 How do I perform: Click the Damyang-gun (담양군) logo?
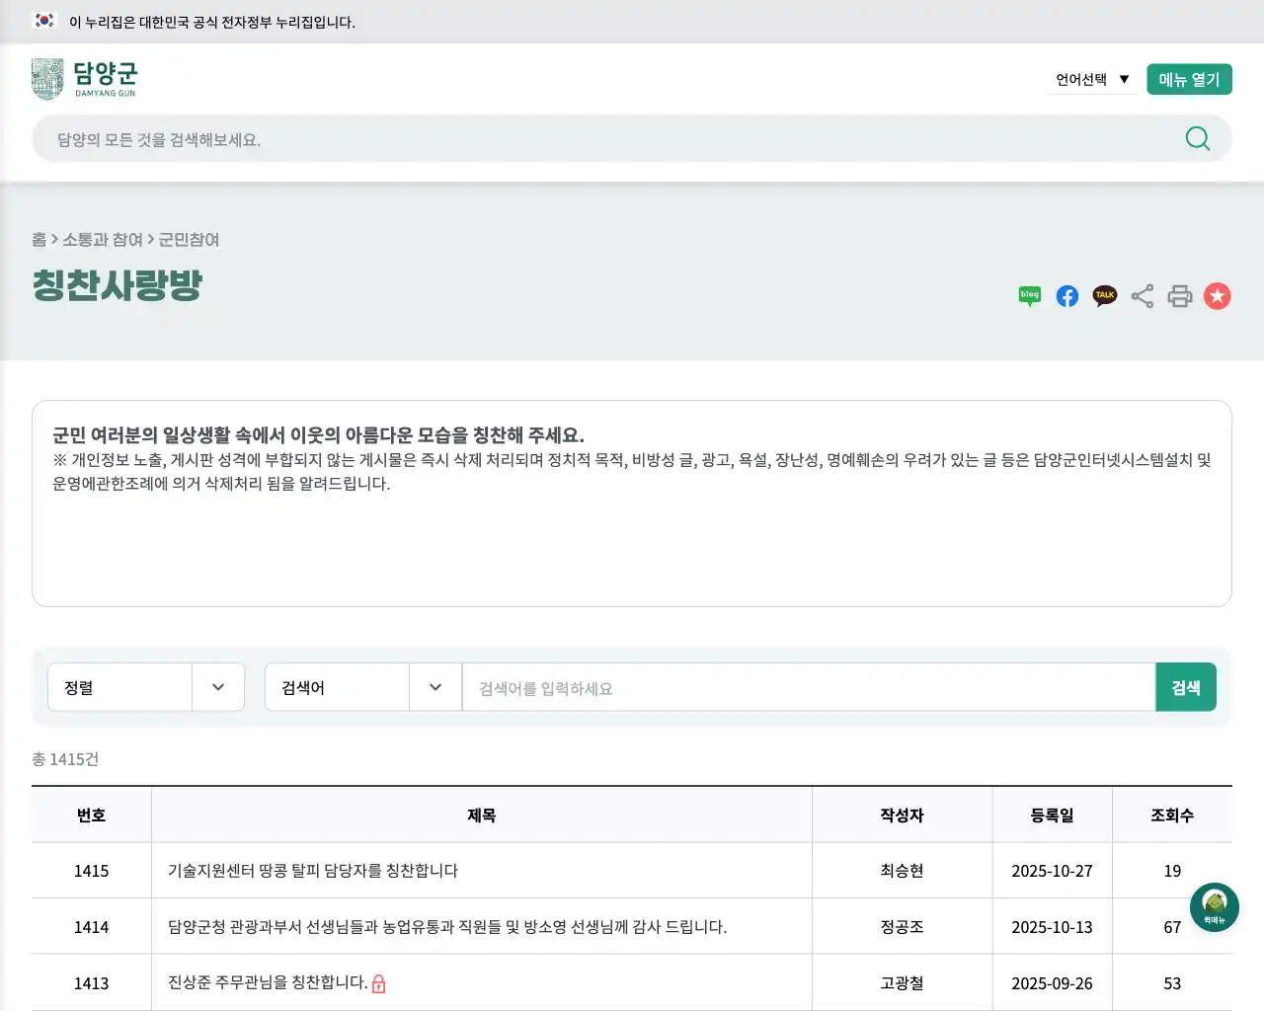[x=84, y=78]
